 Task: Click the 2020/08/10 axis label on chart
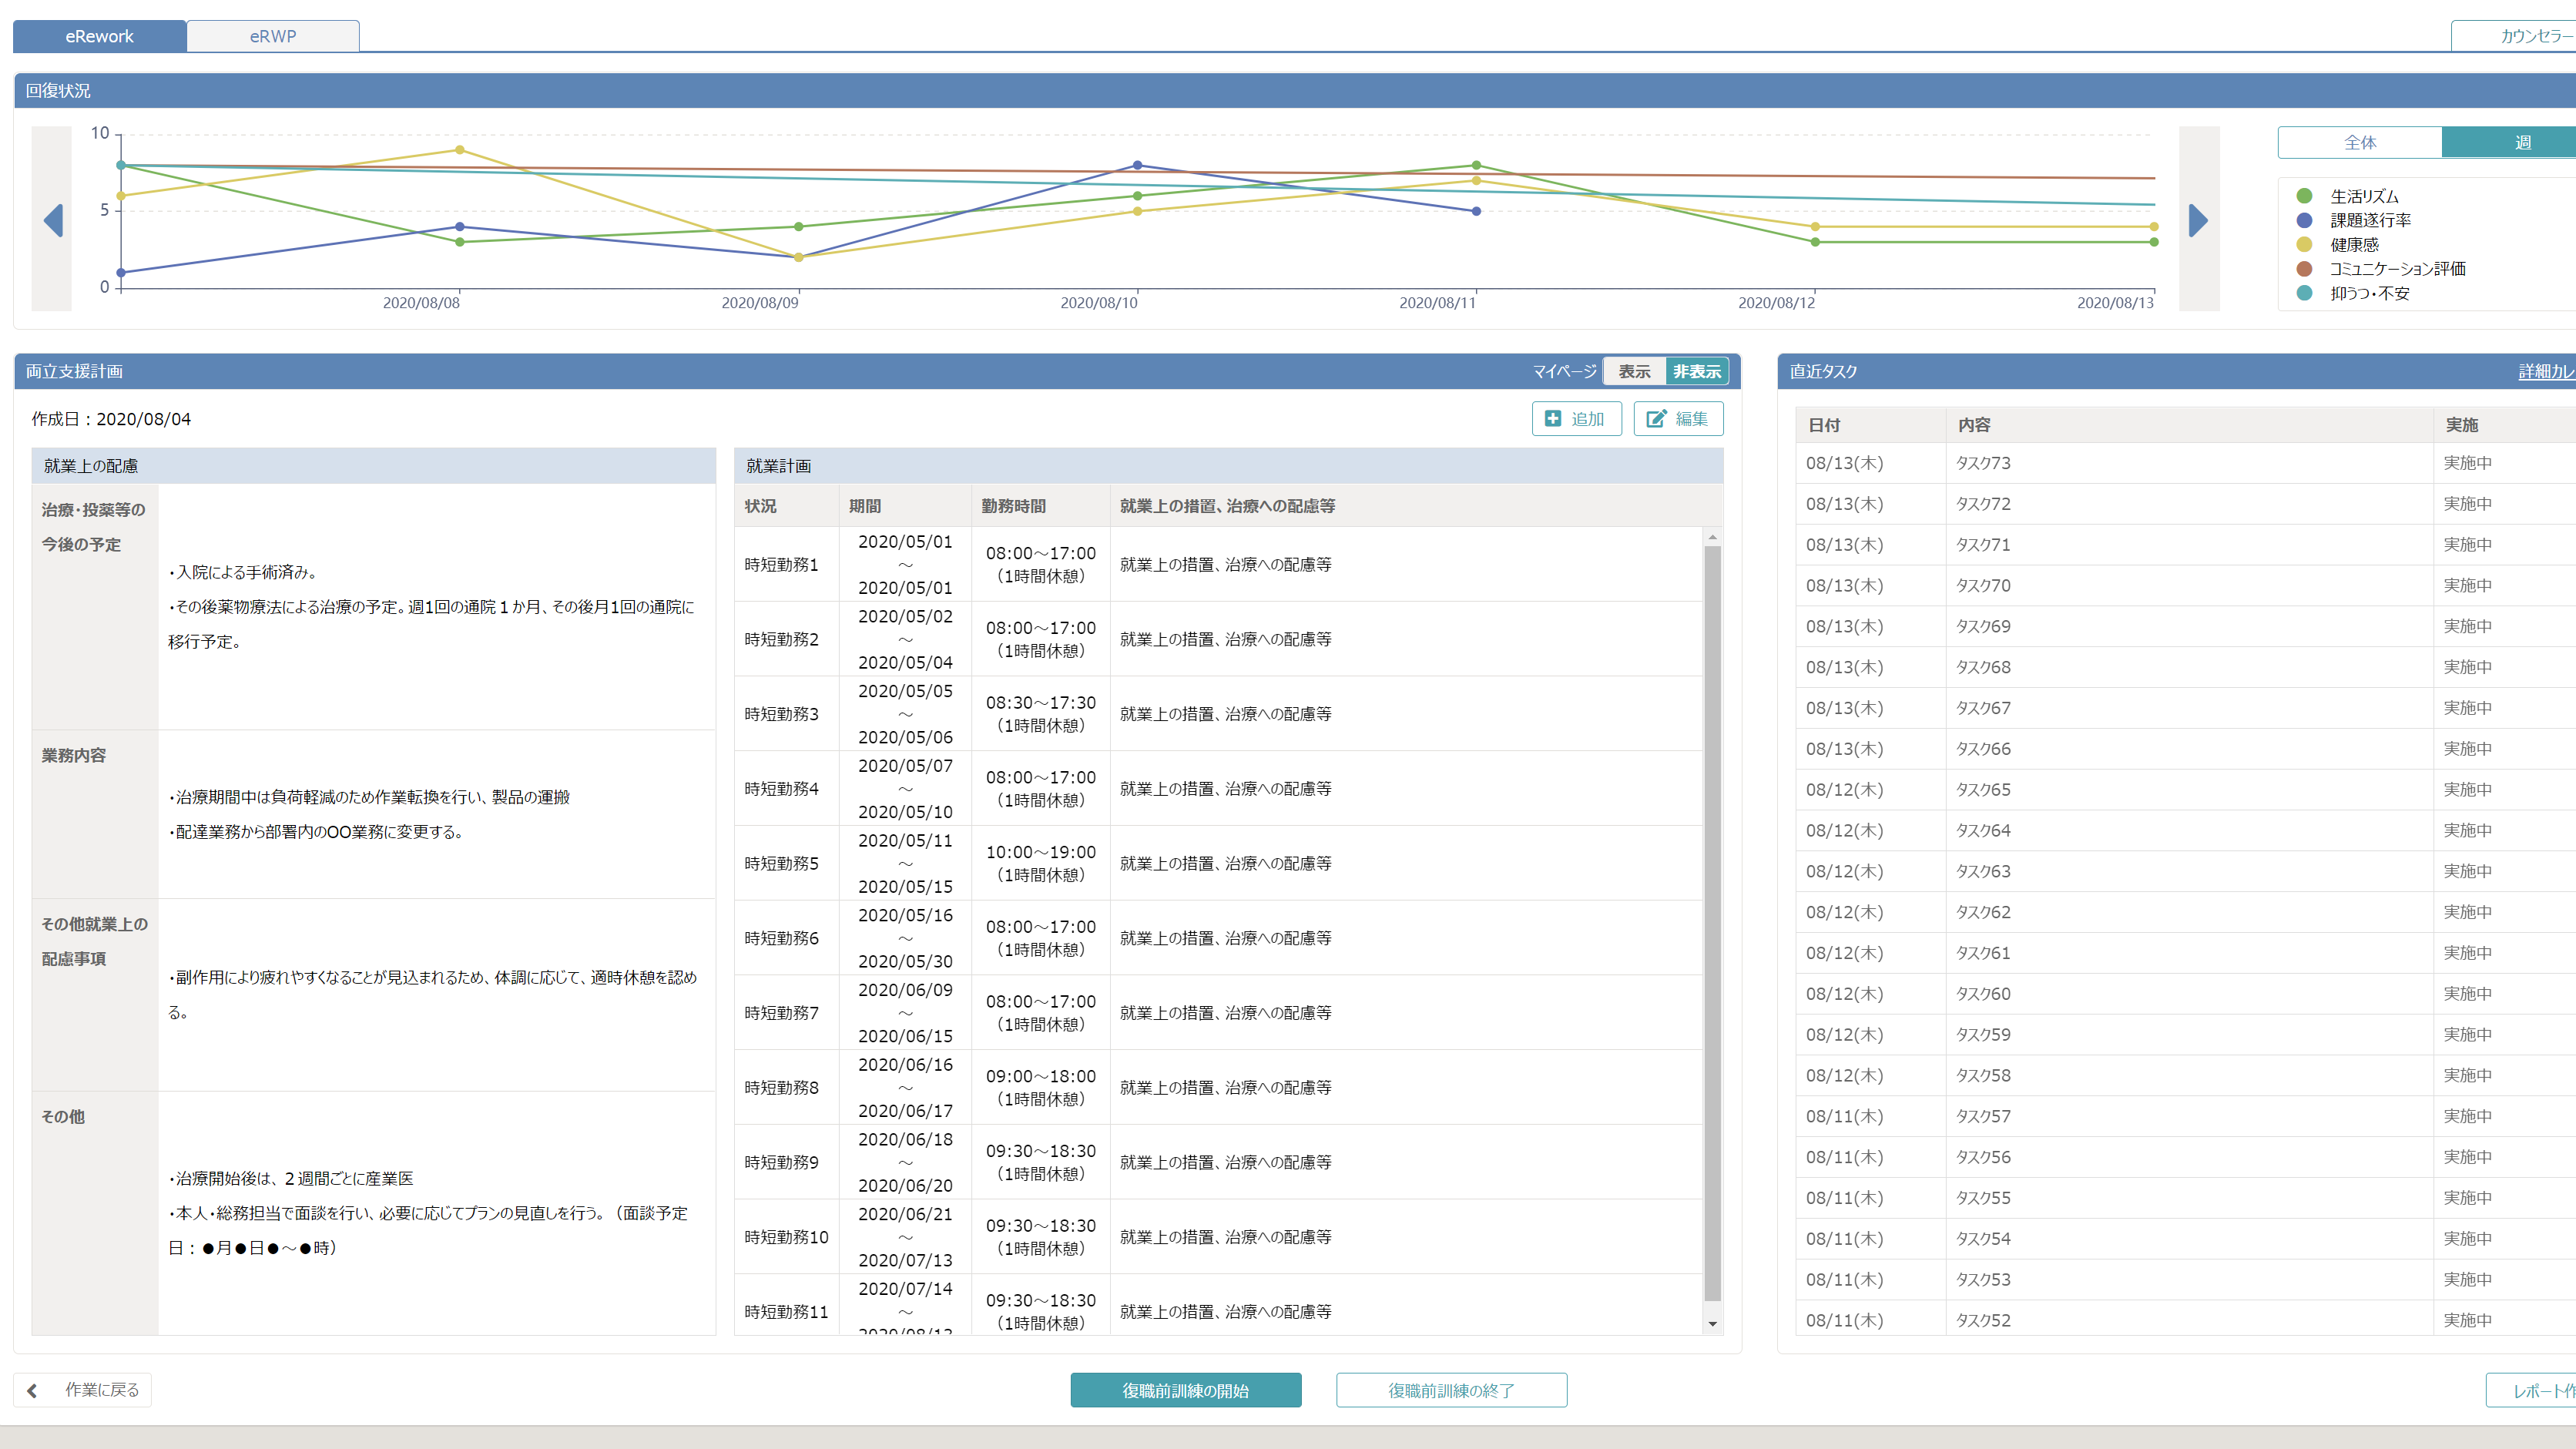coord(1099,303)
